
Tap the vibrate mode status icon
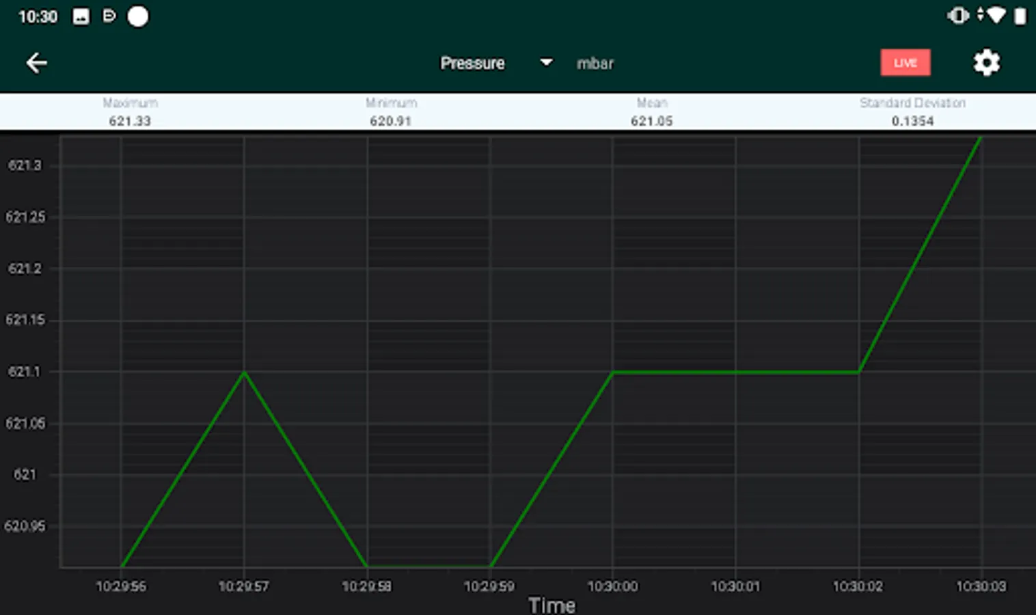click(x=958, y=16)
